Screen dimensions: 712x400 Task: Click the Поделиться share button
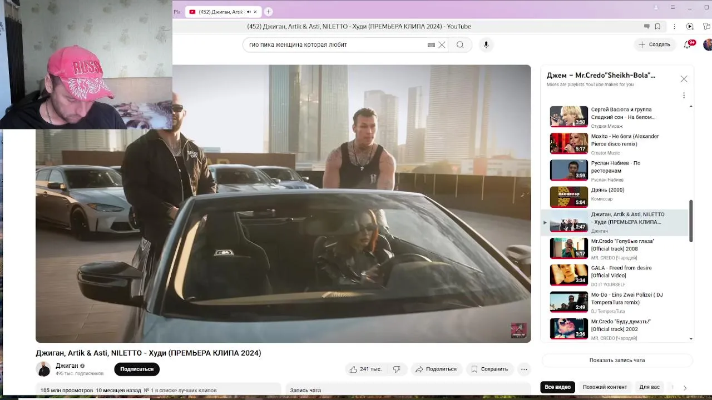click(x=436, y=369)
